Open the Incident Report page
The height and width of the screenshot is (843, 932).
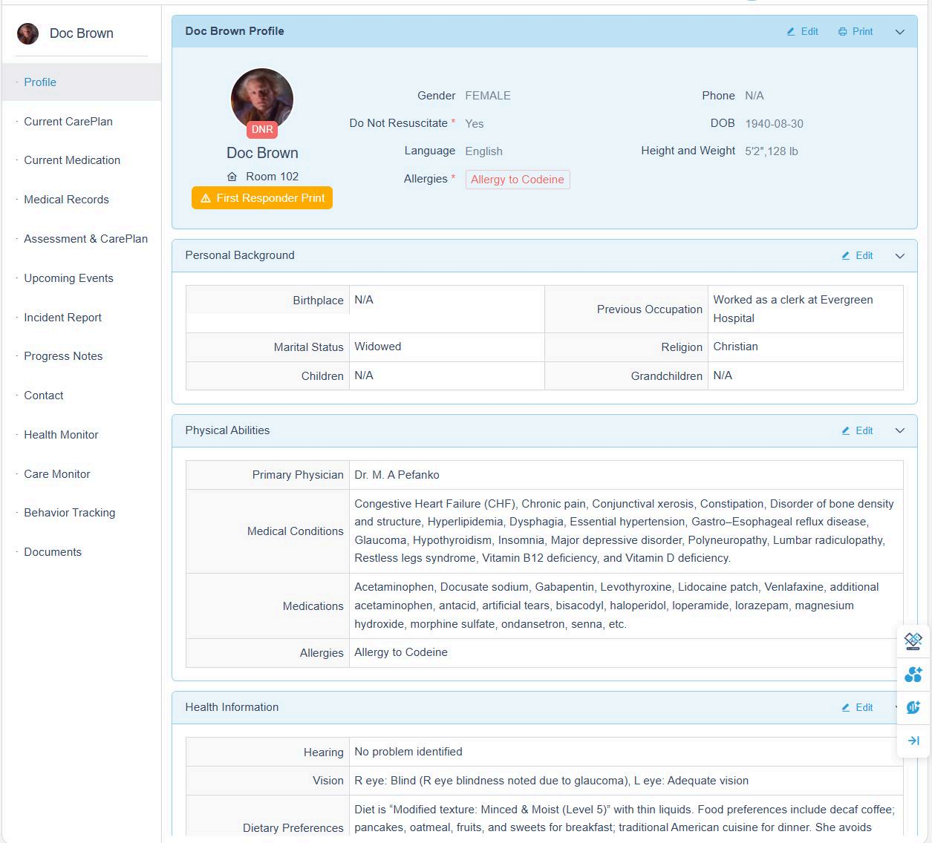[62, 318]
